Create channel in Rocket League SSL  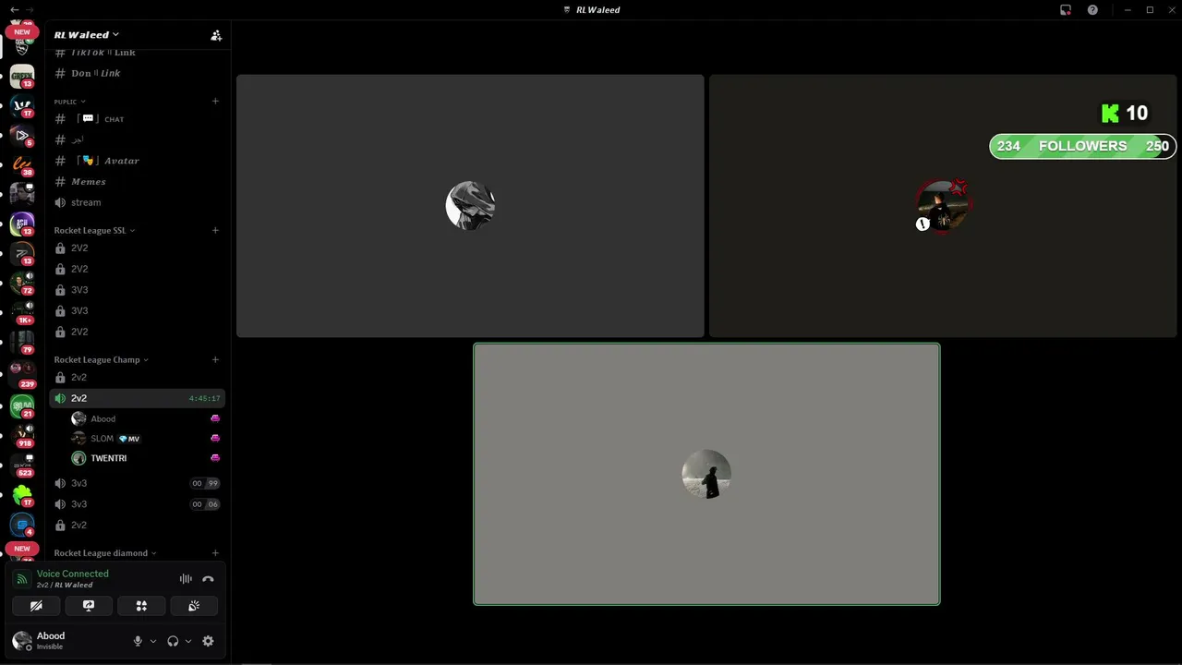[215, 231]
